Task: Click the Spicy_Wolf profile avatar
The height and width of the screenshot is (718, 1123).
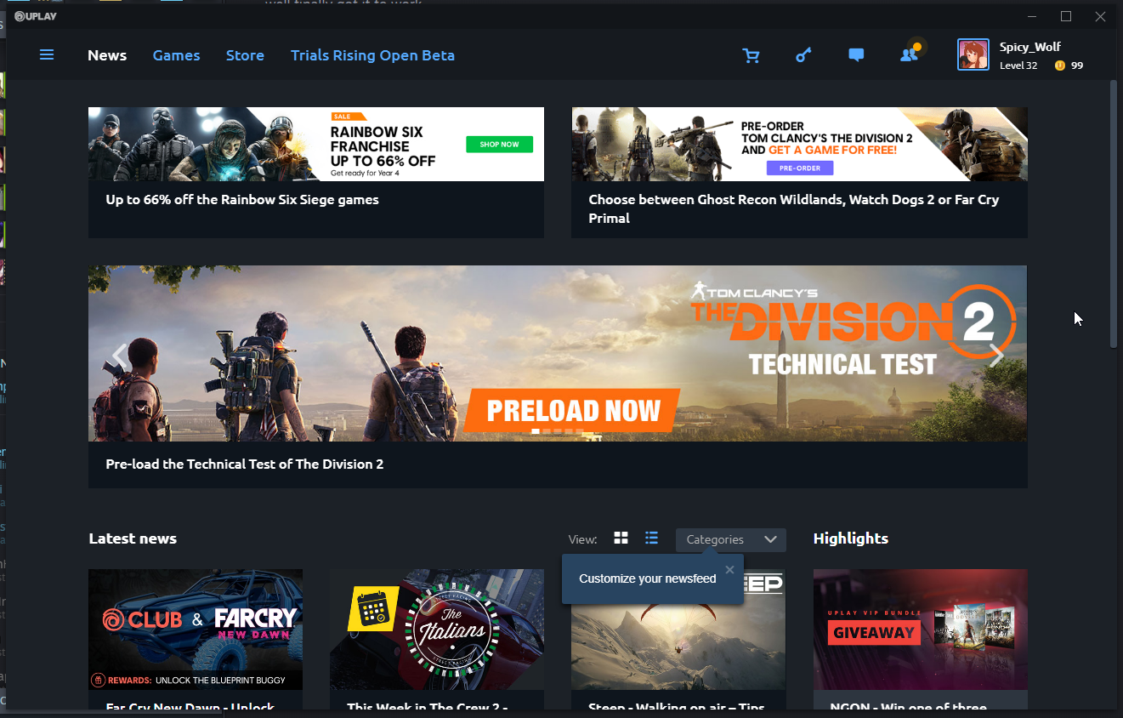Action: [973, 55]
